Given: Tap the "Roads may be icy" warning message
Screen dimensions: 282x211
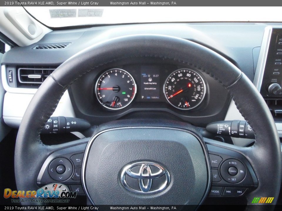Looking at the screenshot, I should (x=150, y=83).
